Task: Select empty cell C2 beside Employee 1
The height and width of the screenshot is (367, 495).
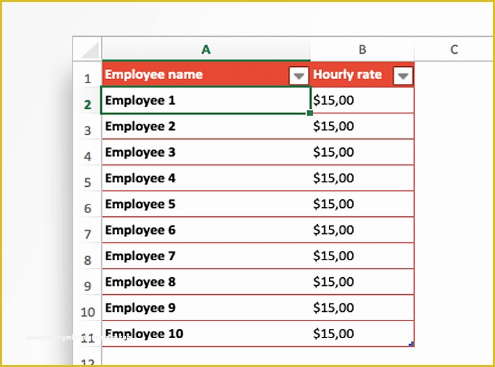Action: tap(454, 100)
